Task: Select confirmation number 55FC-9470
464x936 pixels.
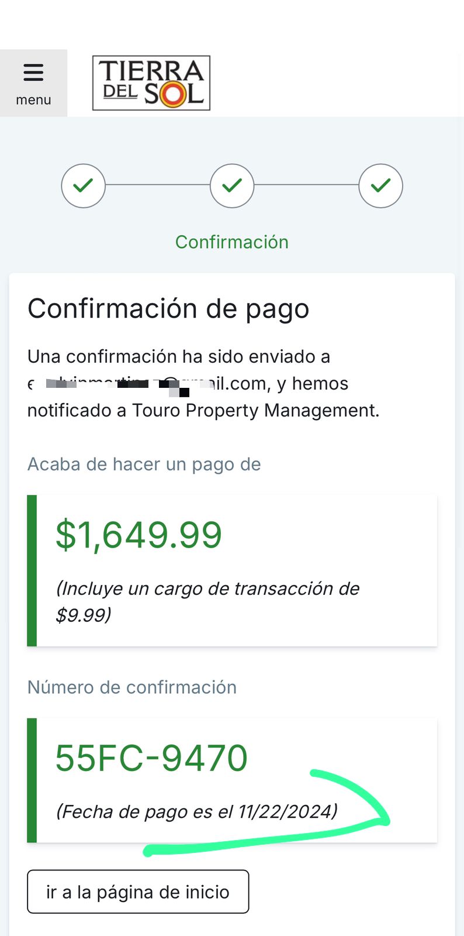Action: [x=151, y=758]
